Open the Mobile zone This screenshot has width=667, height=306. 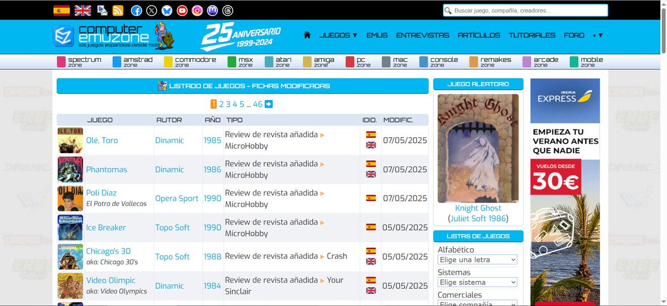tap(586, 62)
